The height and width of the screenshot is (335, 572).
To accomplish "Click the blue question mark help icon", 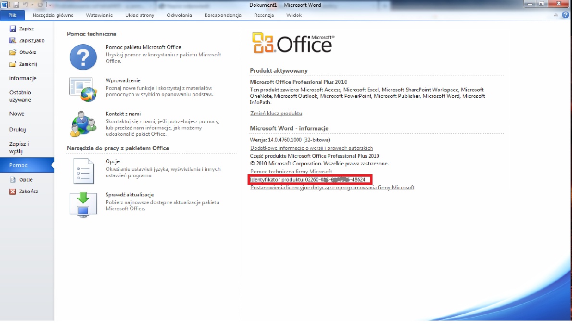I will pos(83,57).
